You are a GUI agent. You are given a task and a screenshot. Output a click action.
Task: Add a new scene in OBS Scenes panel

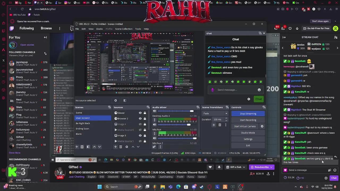click(77, 147)
